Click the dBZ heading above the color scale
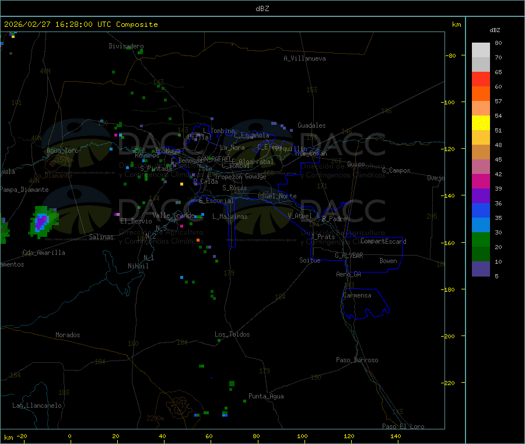 click(x=495, y=30)
